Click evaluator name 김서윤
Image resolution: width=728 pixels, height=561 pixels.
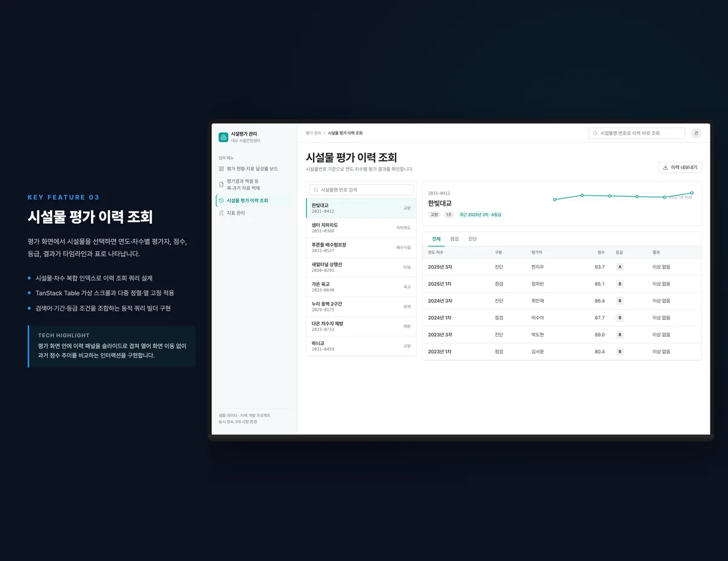click(538, 351)
